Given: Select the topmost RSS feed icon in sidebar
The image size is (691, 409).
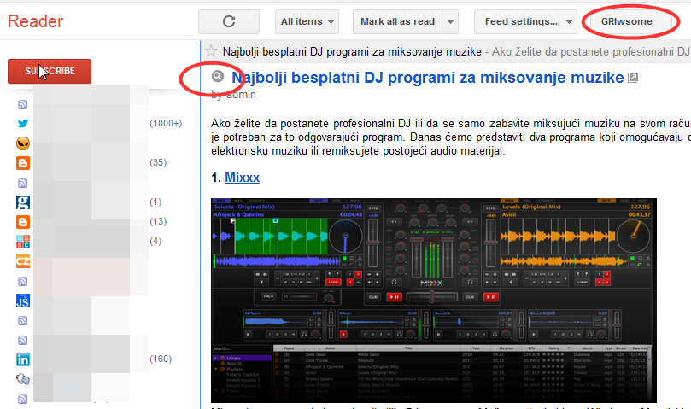Looking at the screenshot, I should [x=23, y=104].
